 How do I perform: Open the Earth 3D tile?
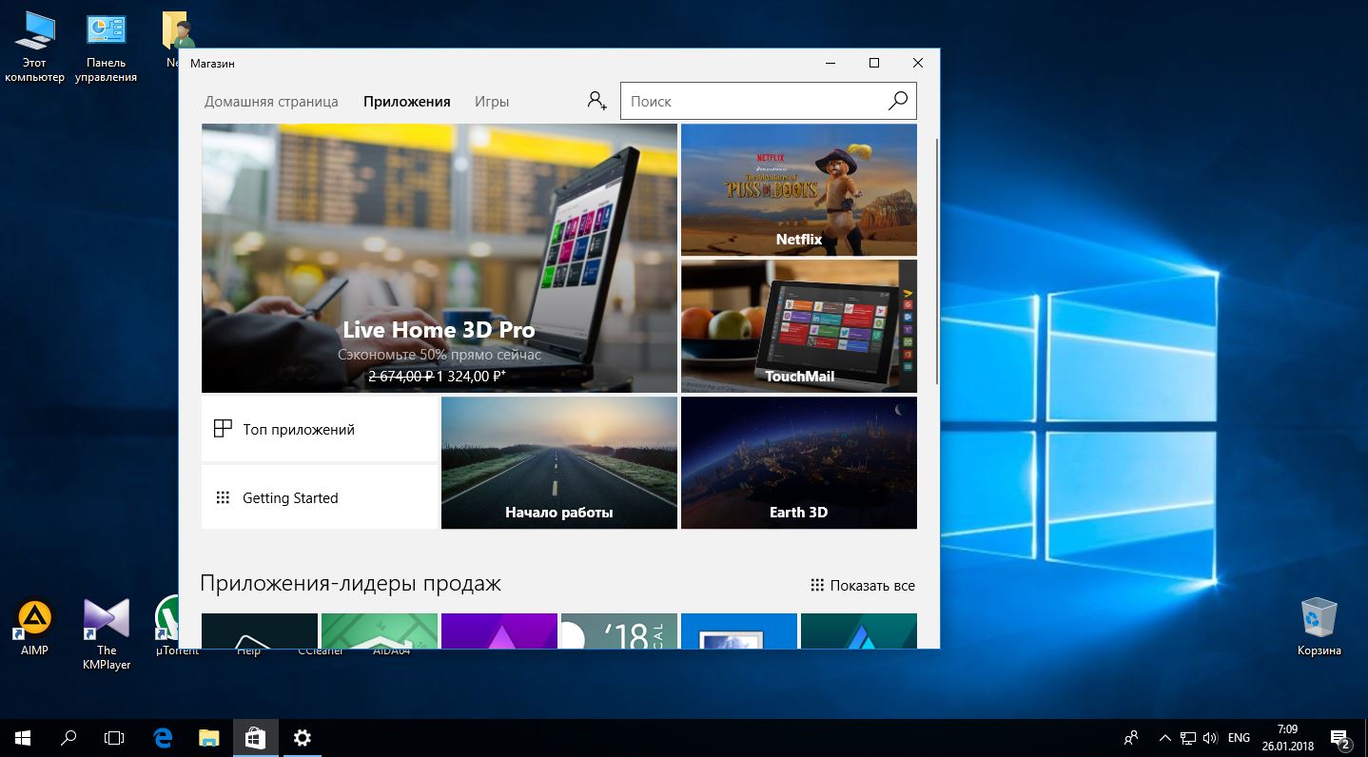(x=799, y=462)
